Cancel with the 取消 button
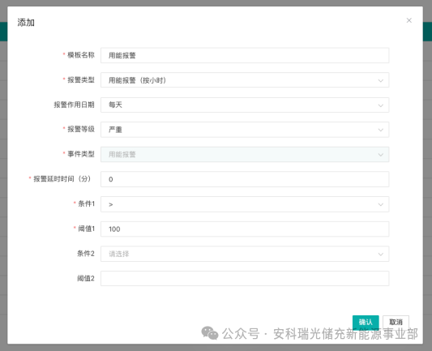This screenshot has width=432, height=351. click(396, 322)
